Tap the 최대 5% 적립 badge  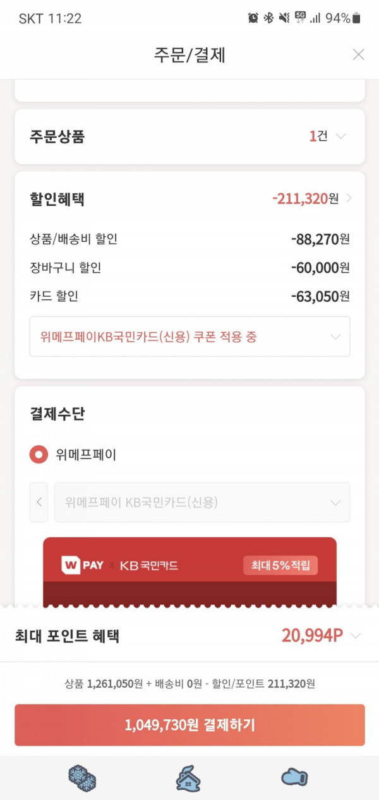point(280,565)
